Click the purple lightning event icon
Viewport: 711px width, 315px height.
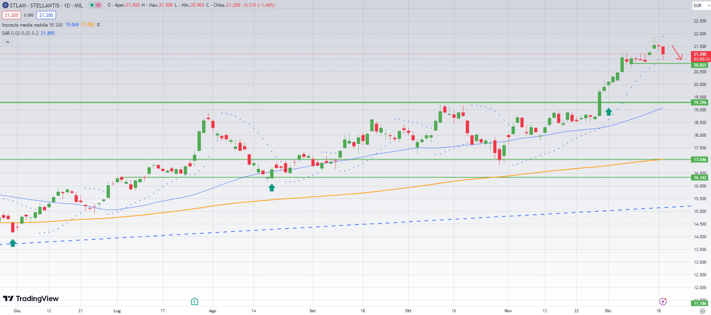pos(663,301)
